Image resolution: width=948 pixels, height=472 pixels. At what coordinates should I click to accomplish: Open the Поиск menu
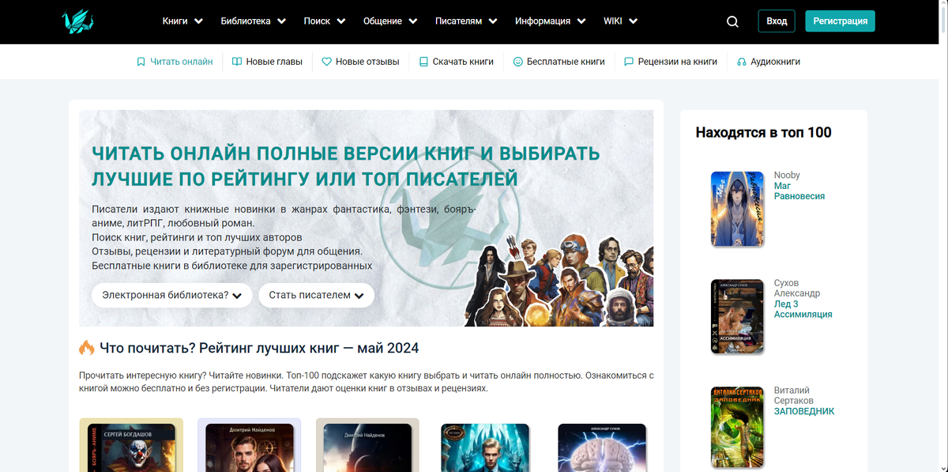pyautogui.click(x=317, y=21)
